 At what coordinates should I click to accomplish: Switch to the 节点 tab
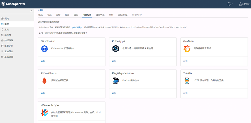coord(49,15)
